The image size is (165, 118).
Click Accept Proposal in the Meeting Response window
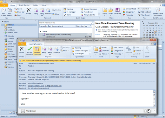click(x=30, y=51)
